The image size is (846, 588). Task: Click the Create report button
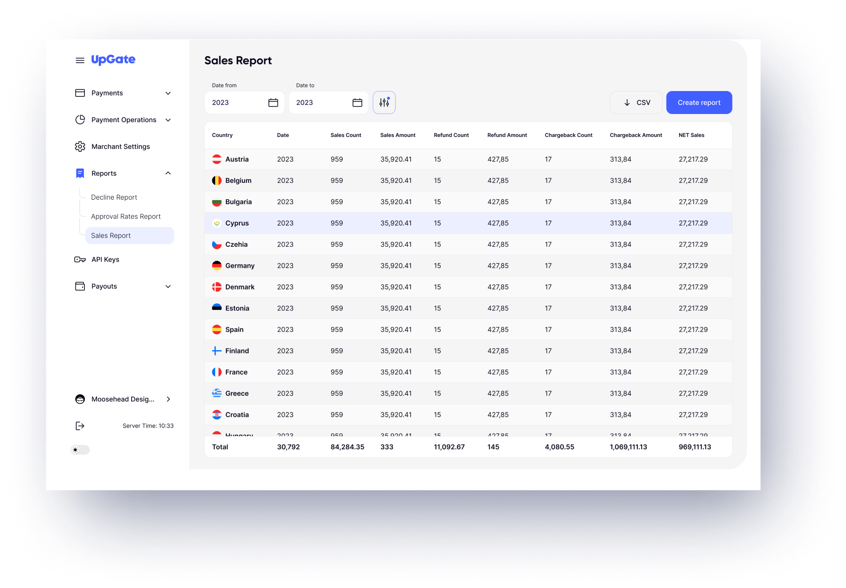tap(699, 103)
